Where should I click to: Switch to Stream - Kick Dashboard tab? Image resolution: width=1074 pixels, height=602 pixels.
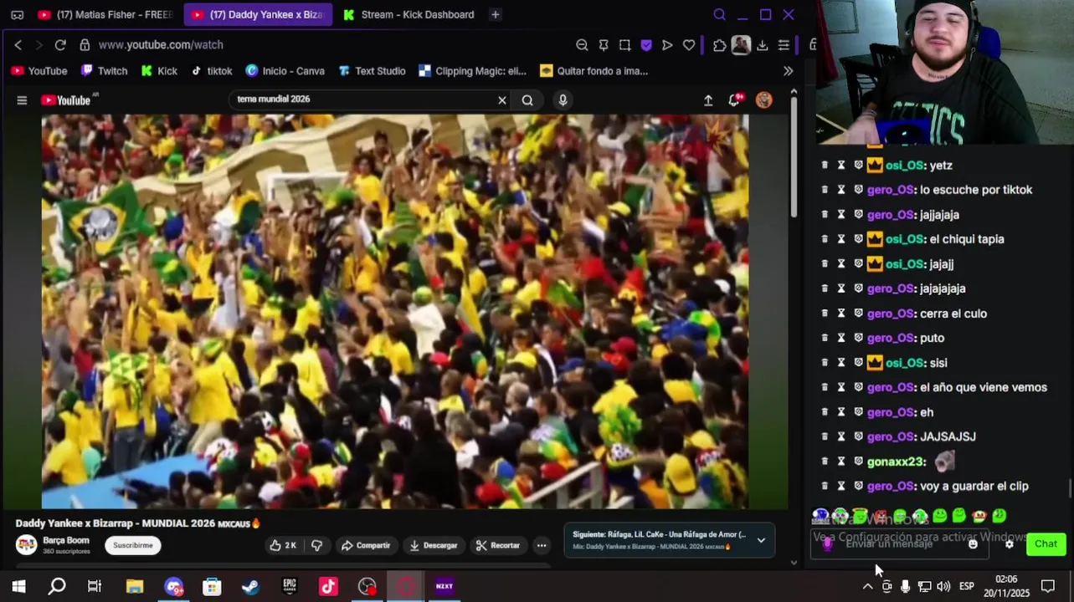point(409,14)
